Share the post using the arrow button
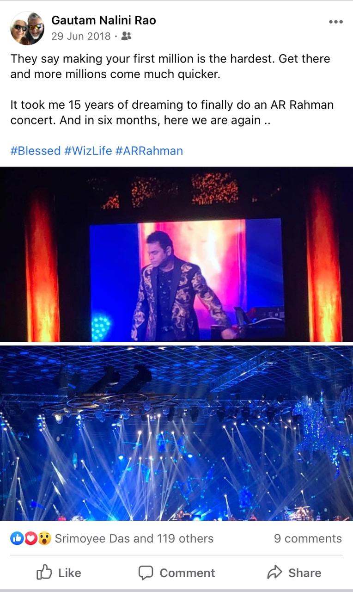This screenshot has width=353, height=592. 294,573
